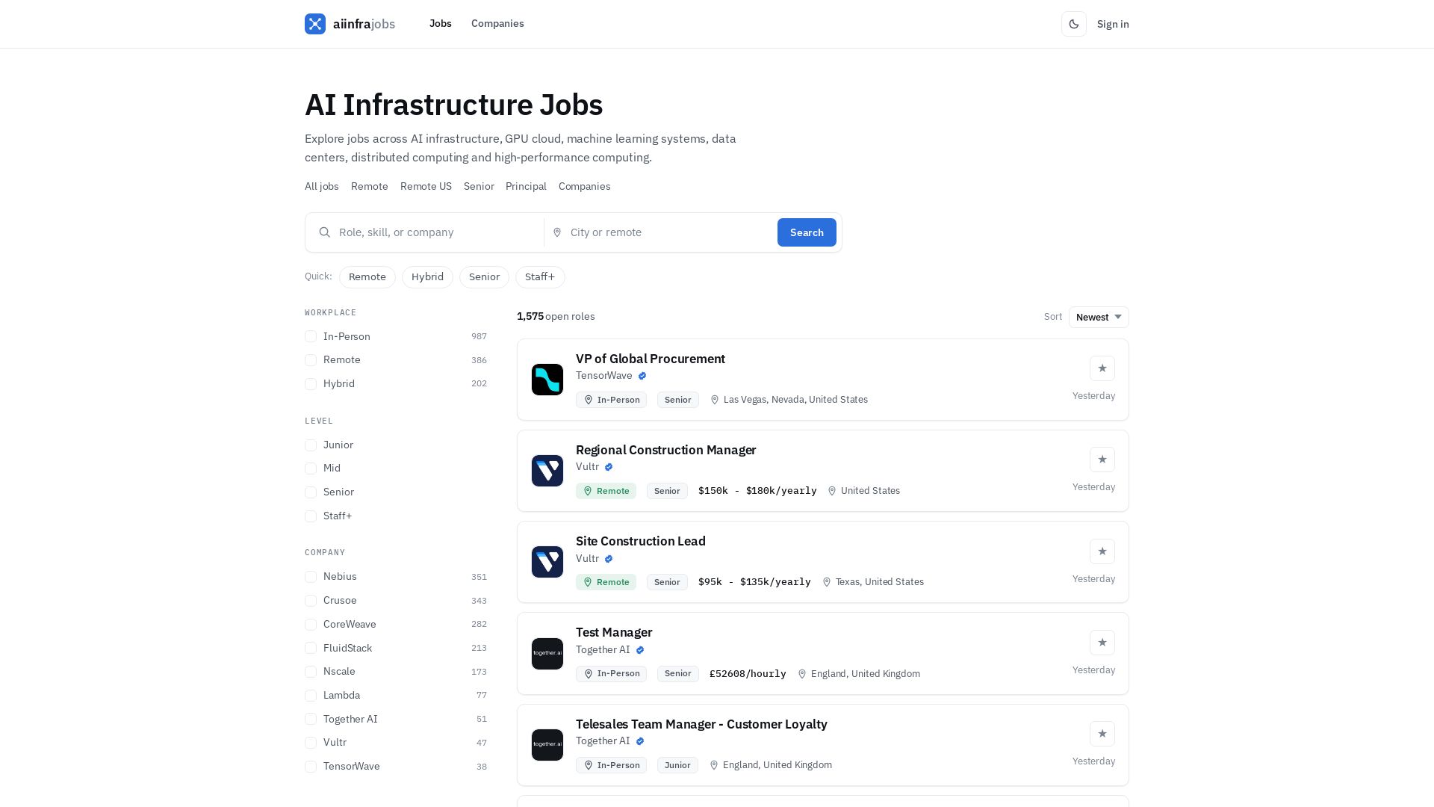Screen dimensions: 1434x807
Task: Open Telesales Team Manager - Customer Loyalty title
Action: pos(701,724)
